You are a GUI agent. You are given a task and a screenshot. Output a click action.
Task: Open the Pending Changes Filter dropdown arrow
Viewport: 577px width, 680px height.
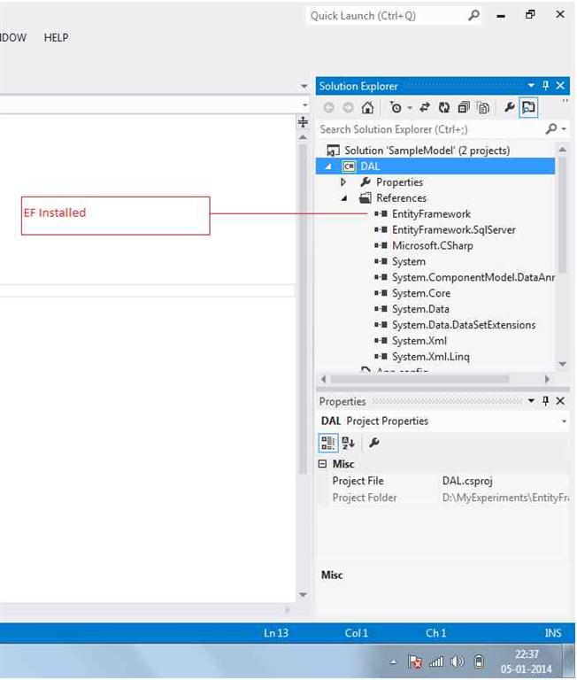(x=410, y=107)
